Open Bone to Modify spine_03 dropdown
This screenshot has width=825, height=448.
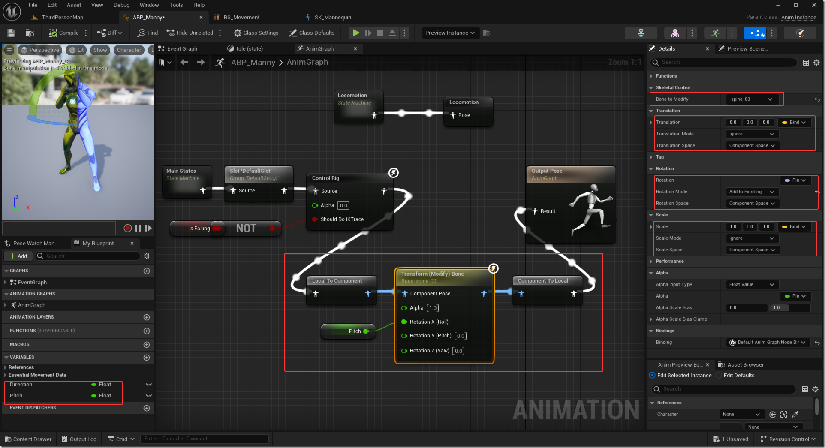pos(752,99)
